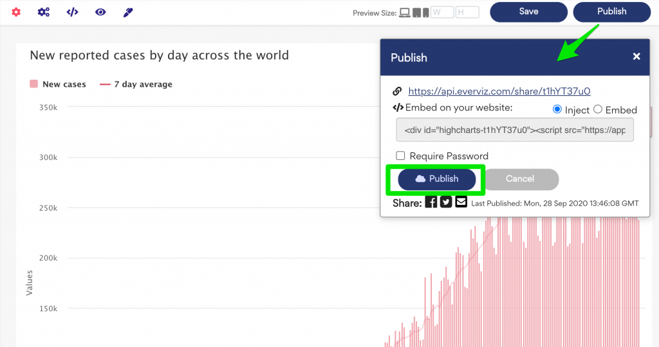The height and width of the screenshot is (347, 659).
Task: Click the 200k axis label
Action: click(x=48, y=258)
